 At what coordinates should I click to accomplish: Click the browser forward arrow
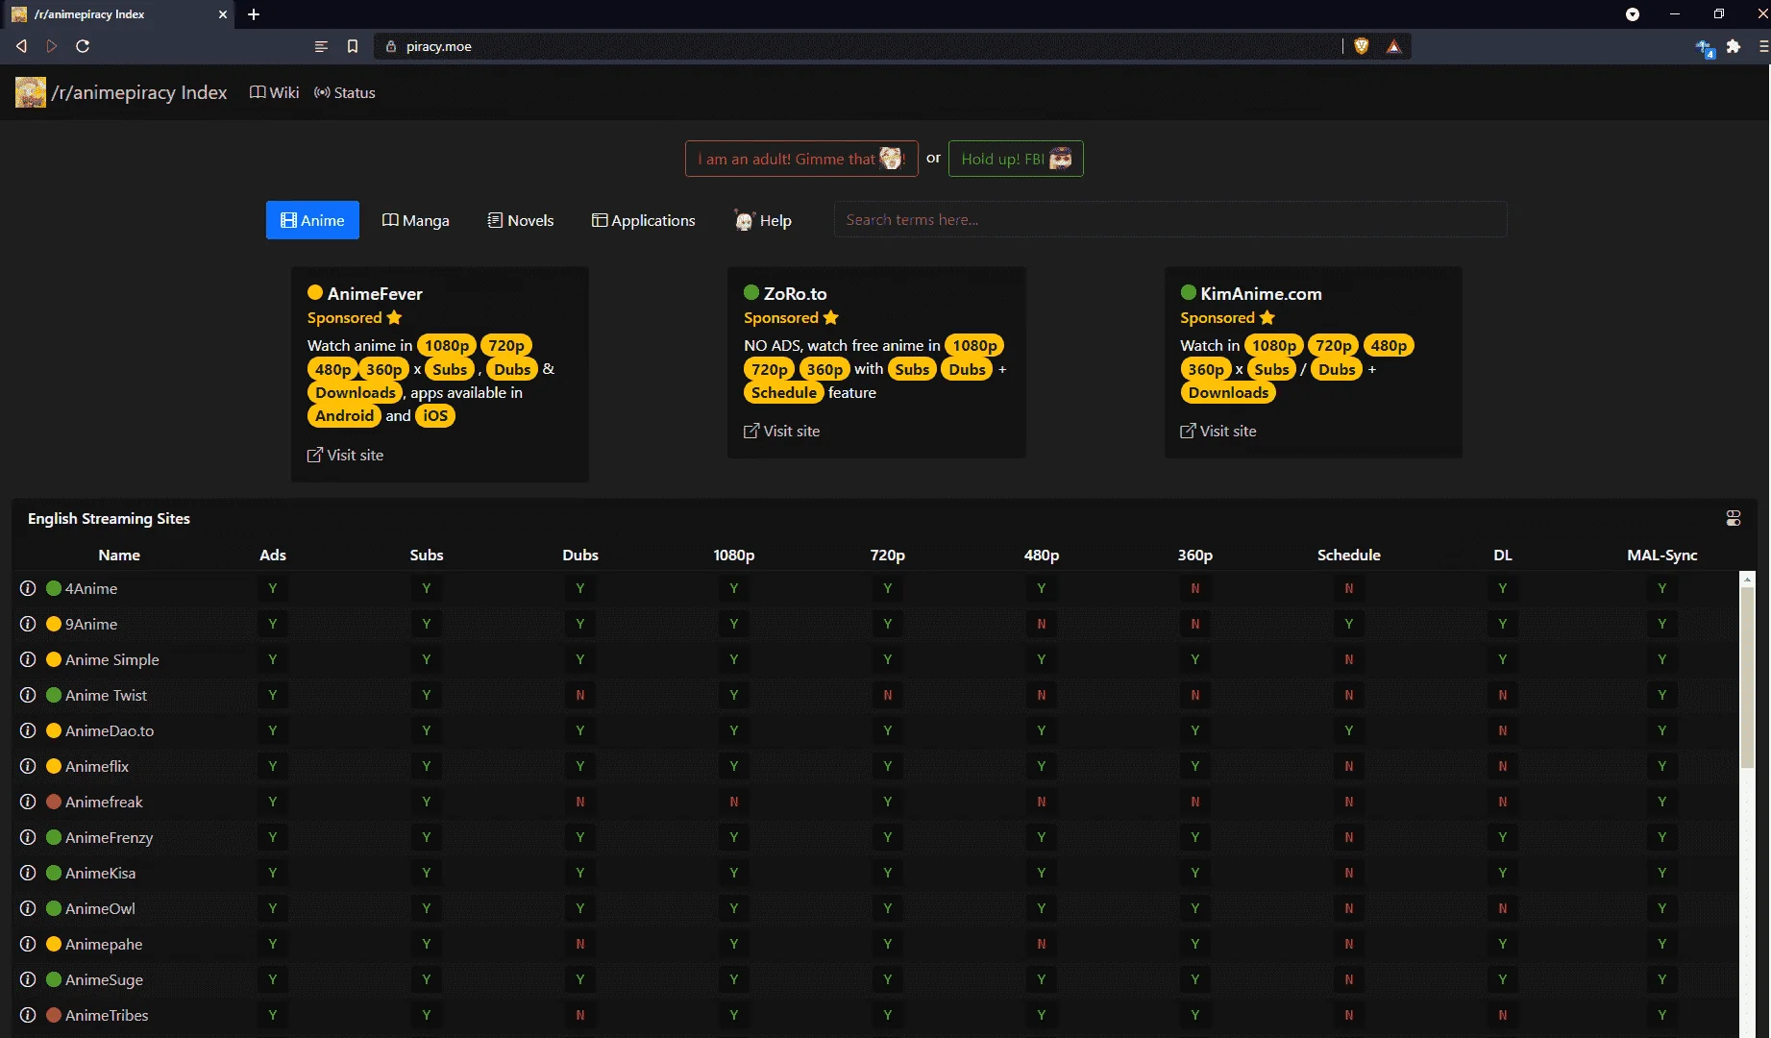click(x=52, y=46)
